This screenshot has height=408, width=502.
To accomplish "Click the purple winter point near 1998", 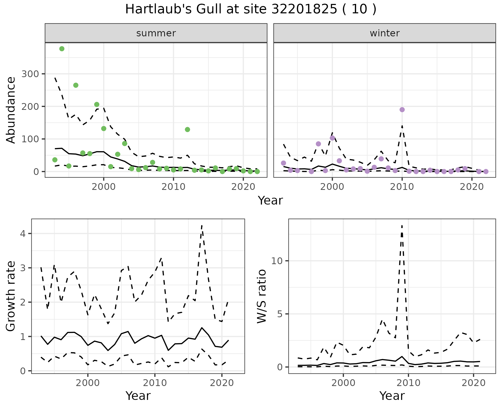I will point(318,144).
